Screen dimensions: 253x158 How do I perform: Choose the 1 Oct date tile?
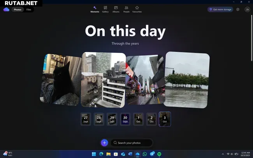coord(138,119)
